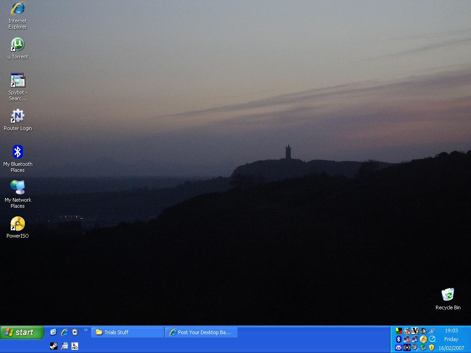Open the Internet Explorer desktop shortcut
Viewport: 471px width, 353px height.
pos(17,16)
